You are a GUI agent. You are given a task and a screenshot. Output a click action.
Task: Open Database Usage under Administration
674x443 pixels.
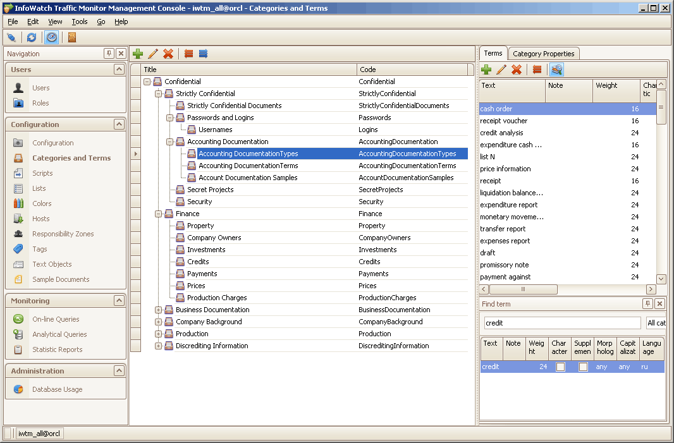coord(57,389)
